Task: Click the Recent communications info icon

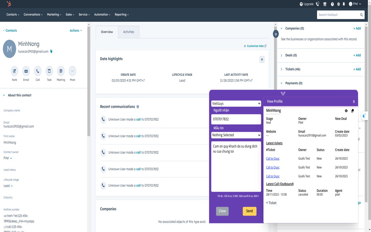Action: 138,107
